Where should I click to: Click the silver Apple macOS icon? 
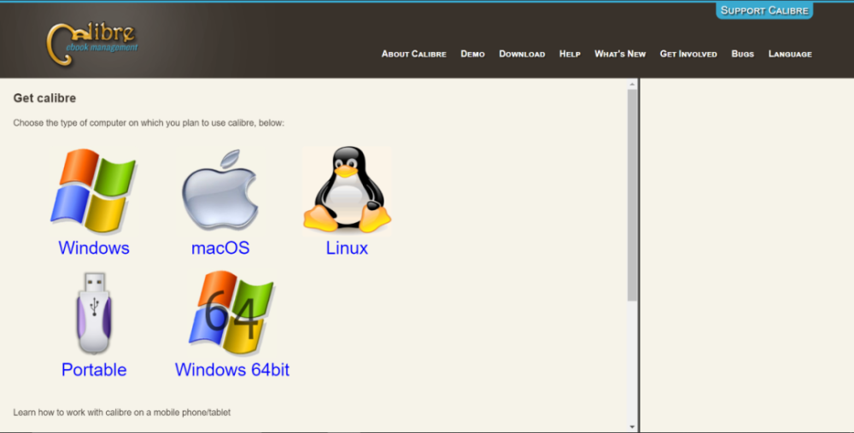coord(220,190)
